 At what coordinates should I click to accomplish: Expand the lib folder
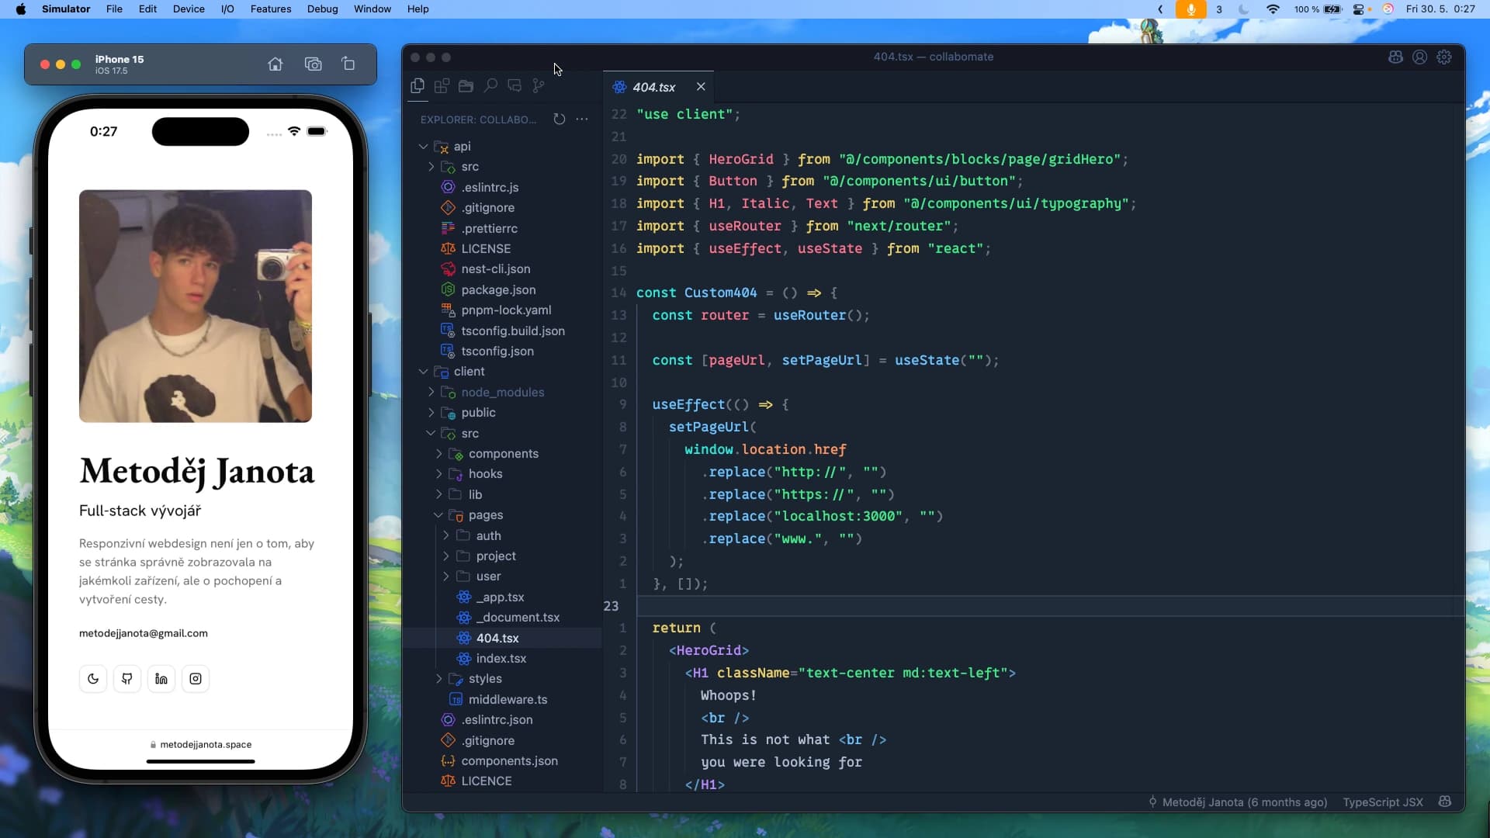click(438, 494)
